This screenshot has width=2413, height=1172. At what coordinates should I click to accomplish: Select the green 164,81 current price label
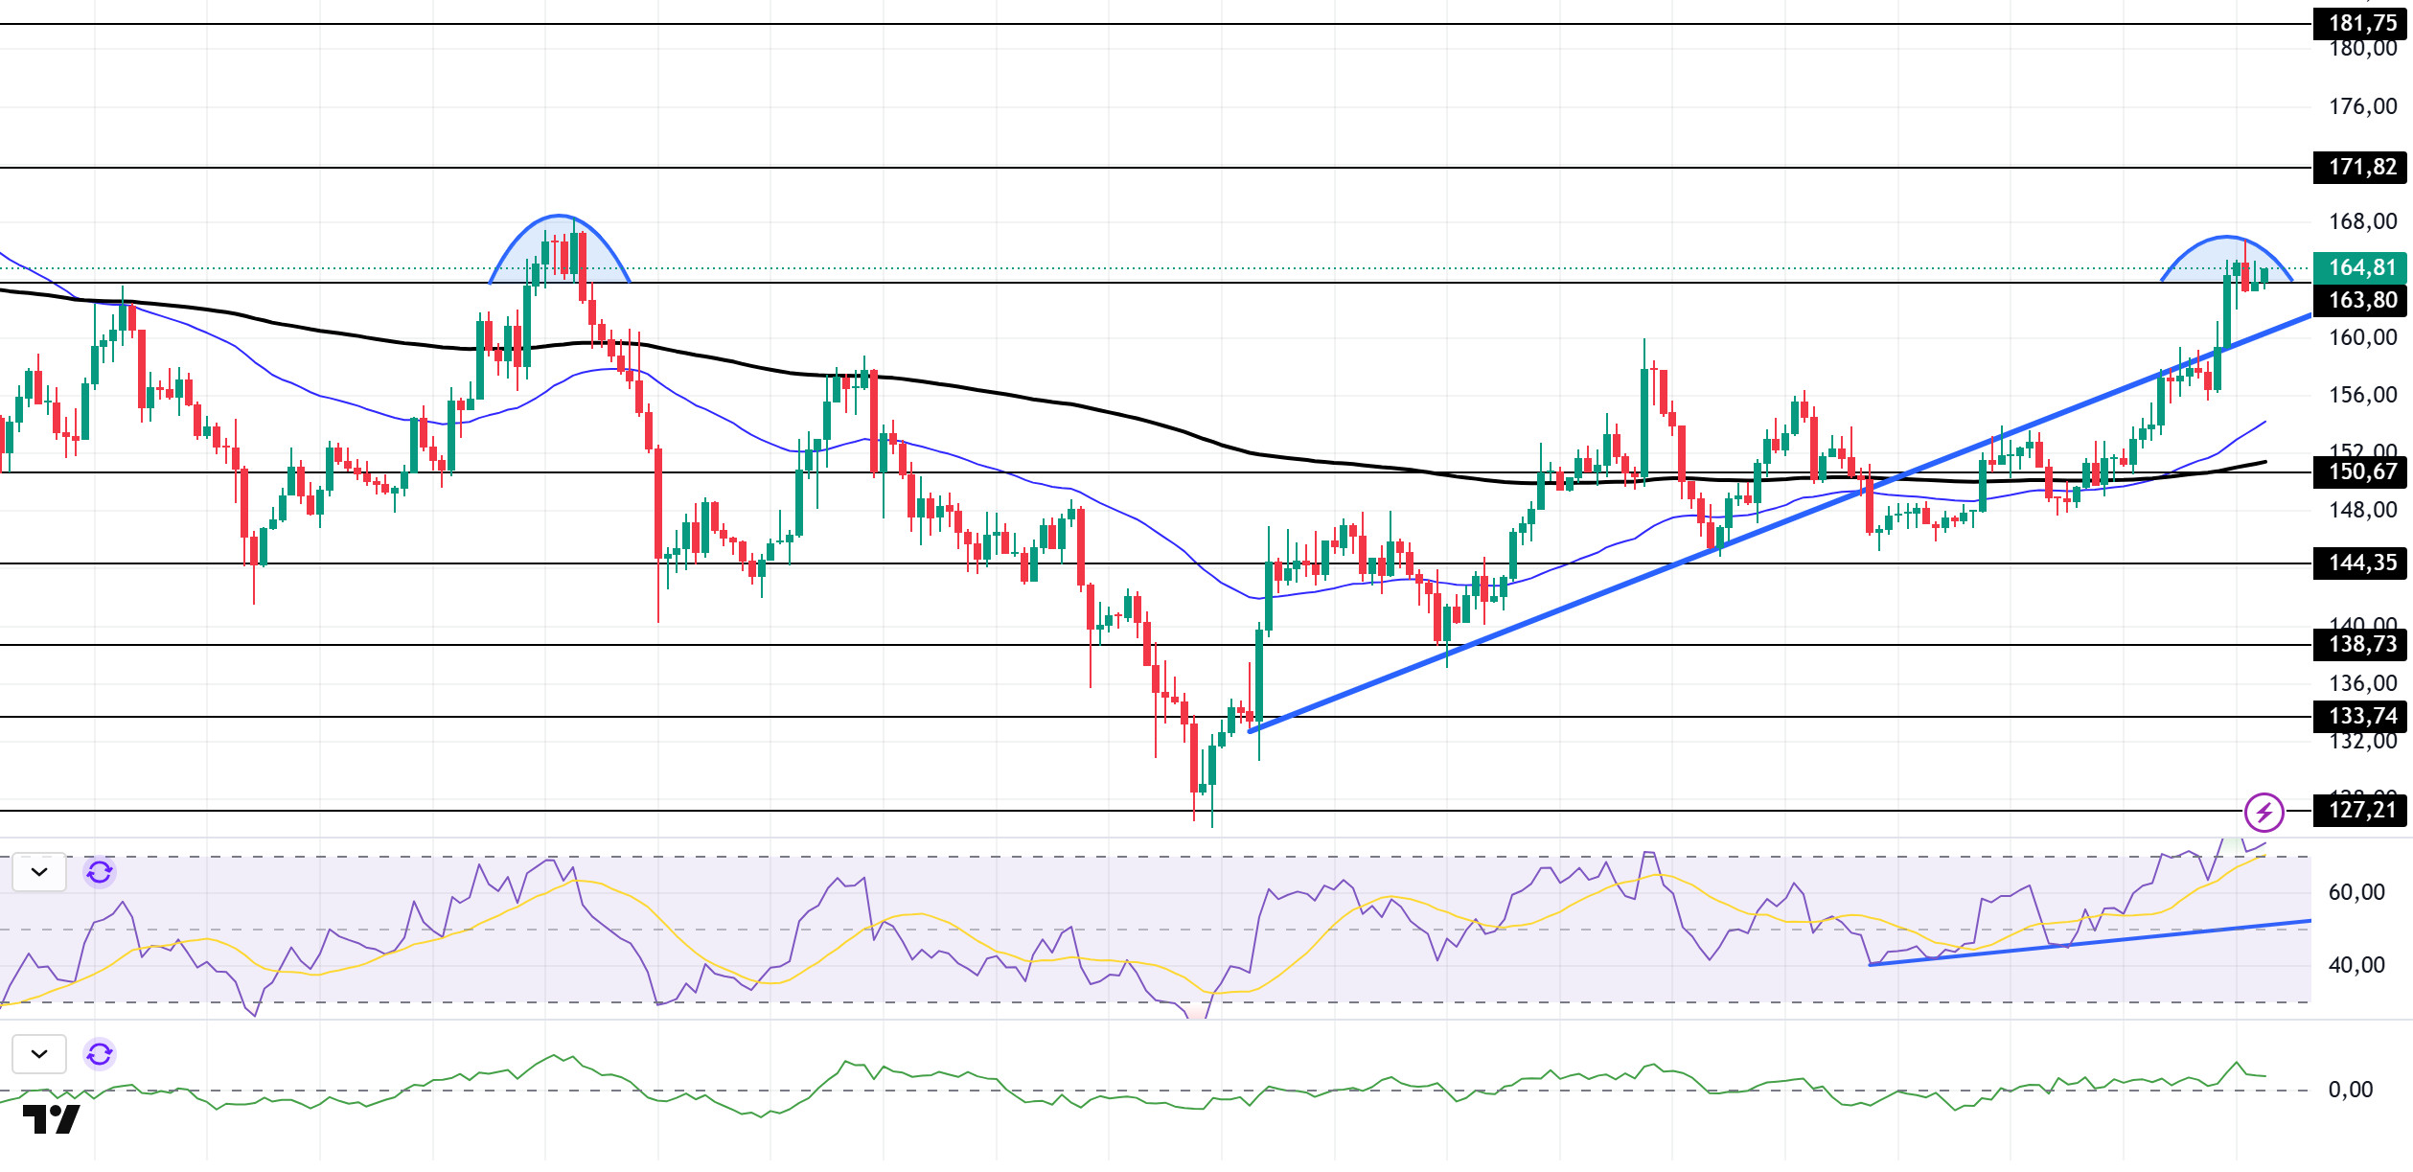[x=2361, y=267]
